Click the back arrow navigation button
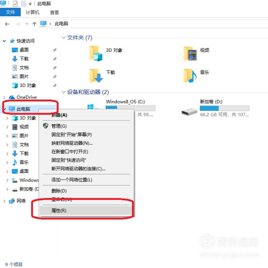 [x=7, y=24]
